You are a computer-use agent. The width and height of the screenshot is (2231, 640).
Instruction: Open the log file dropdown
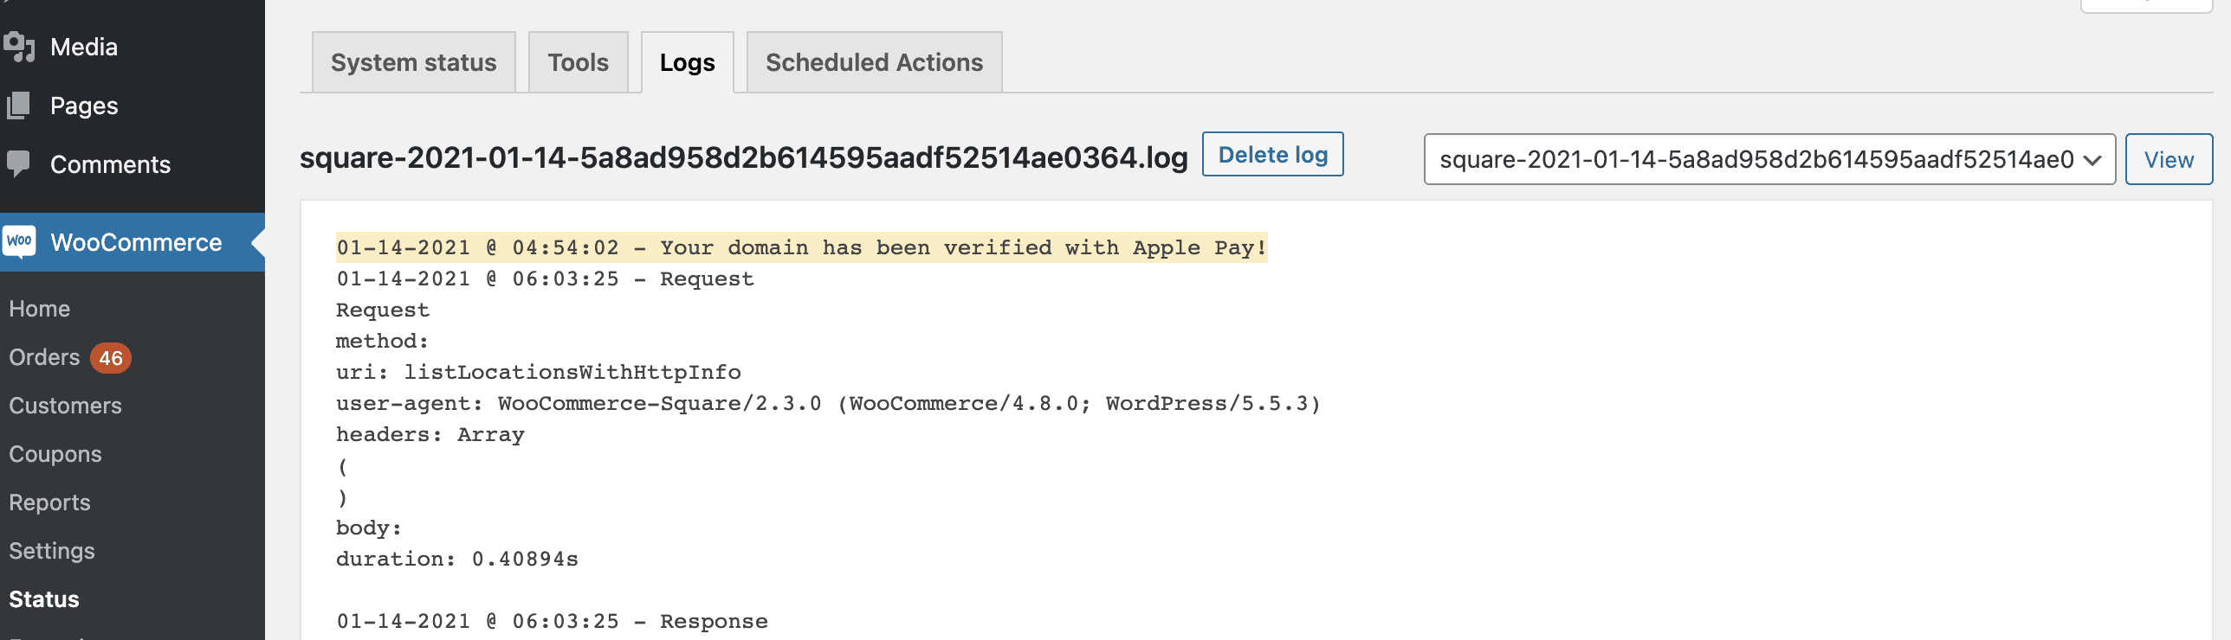click(1769, 159)
